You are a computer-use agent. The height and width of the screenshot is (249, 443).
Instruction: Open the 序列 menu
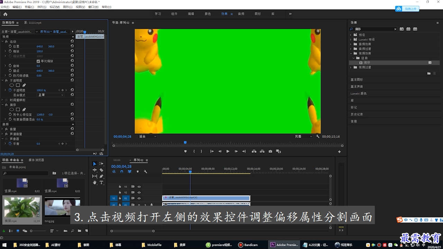[42, 7]
